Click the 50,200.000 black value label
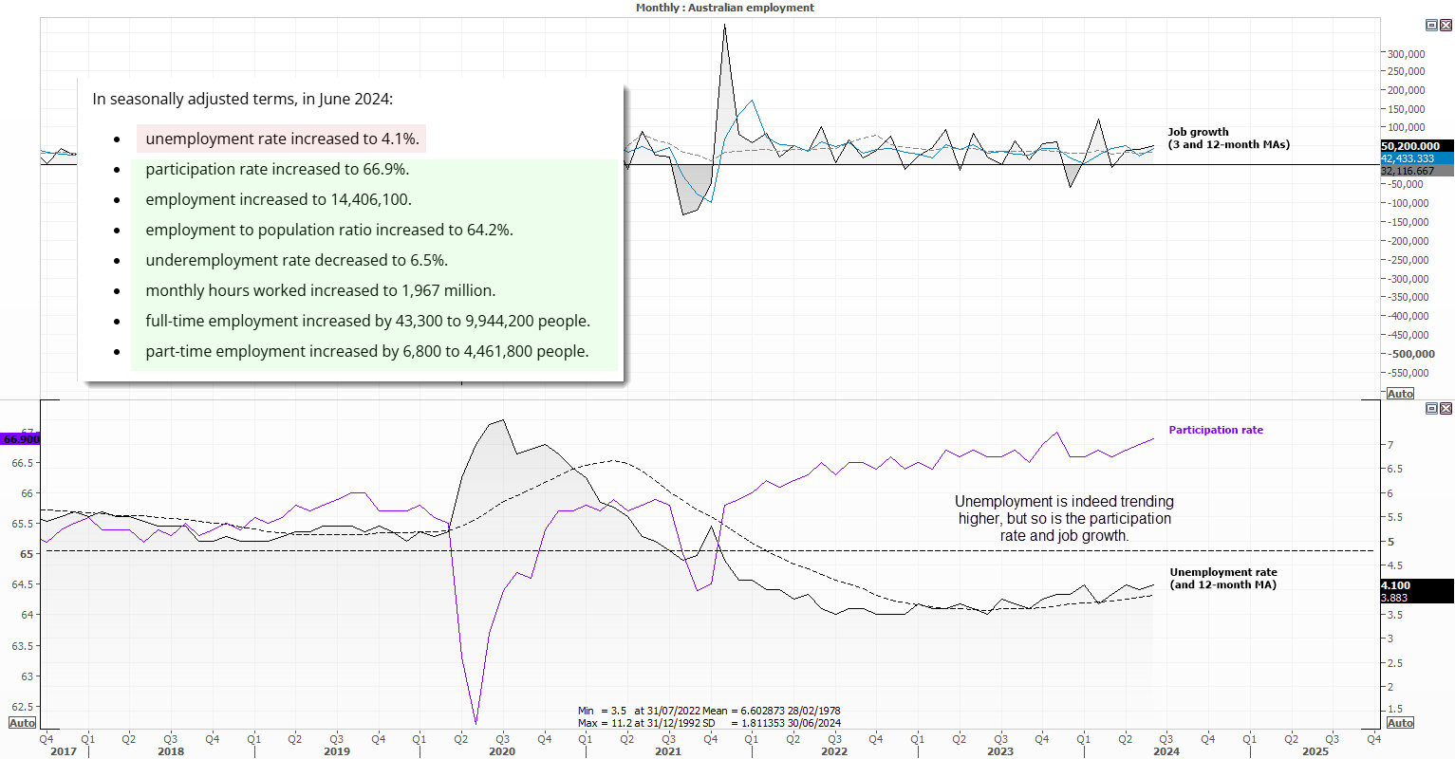 pyautogui.click(x=1416, y=146)
